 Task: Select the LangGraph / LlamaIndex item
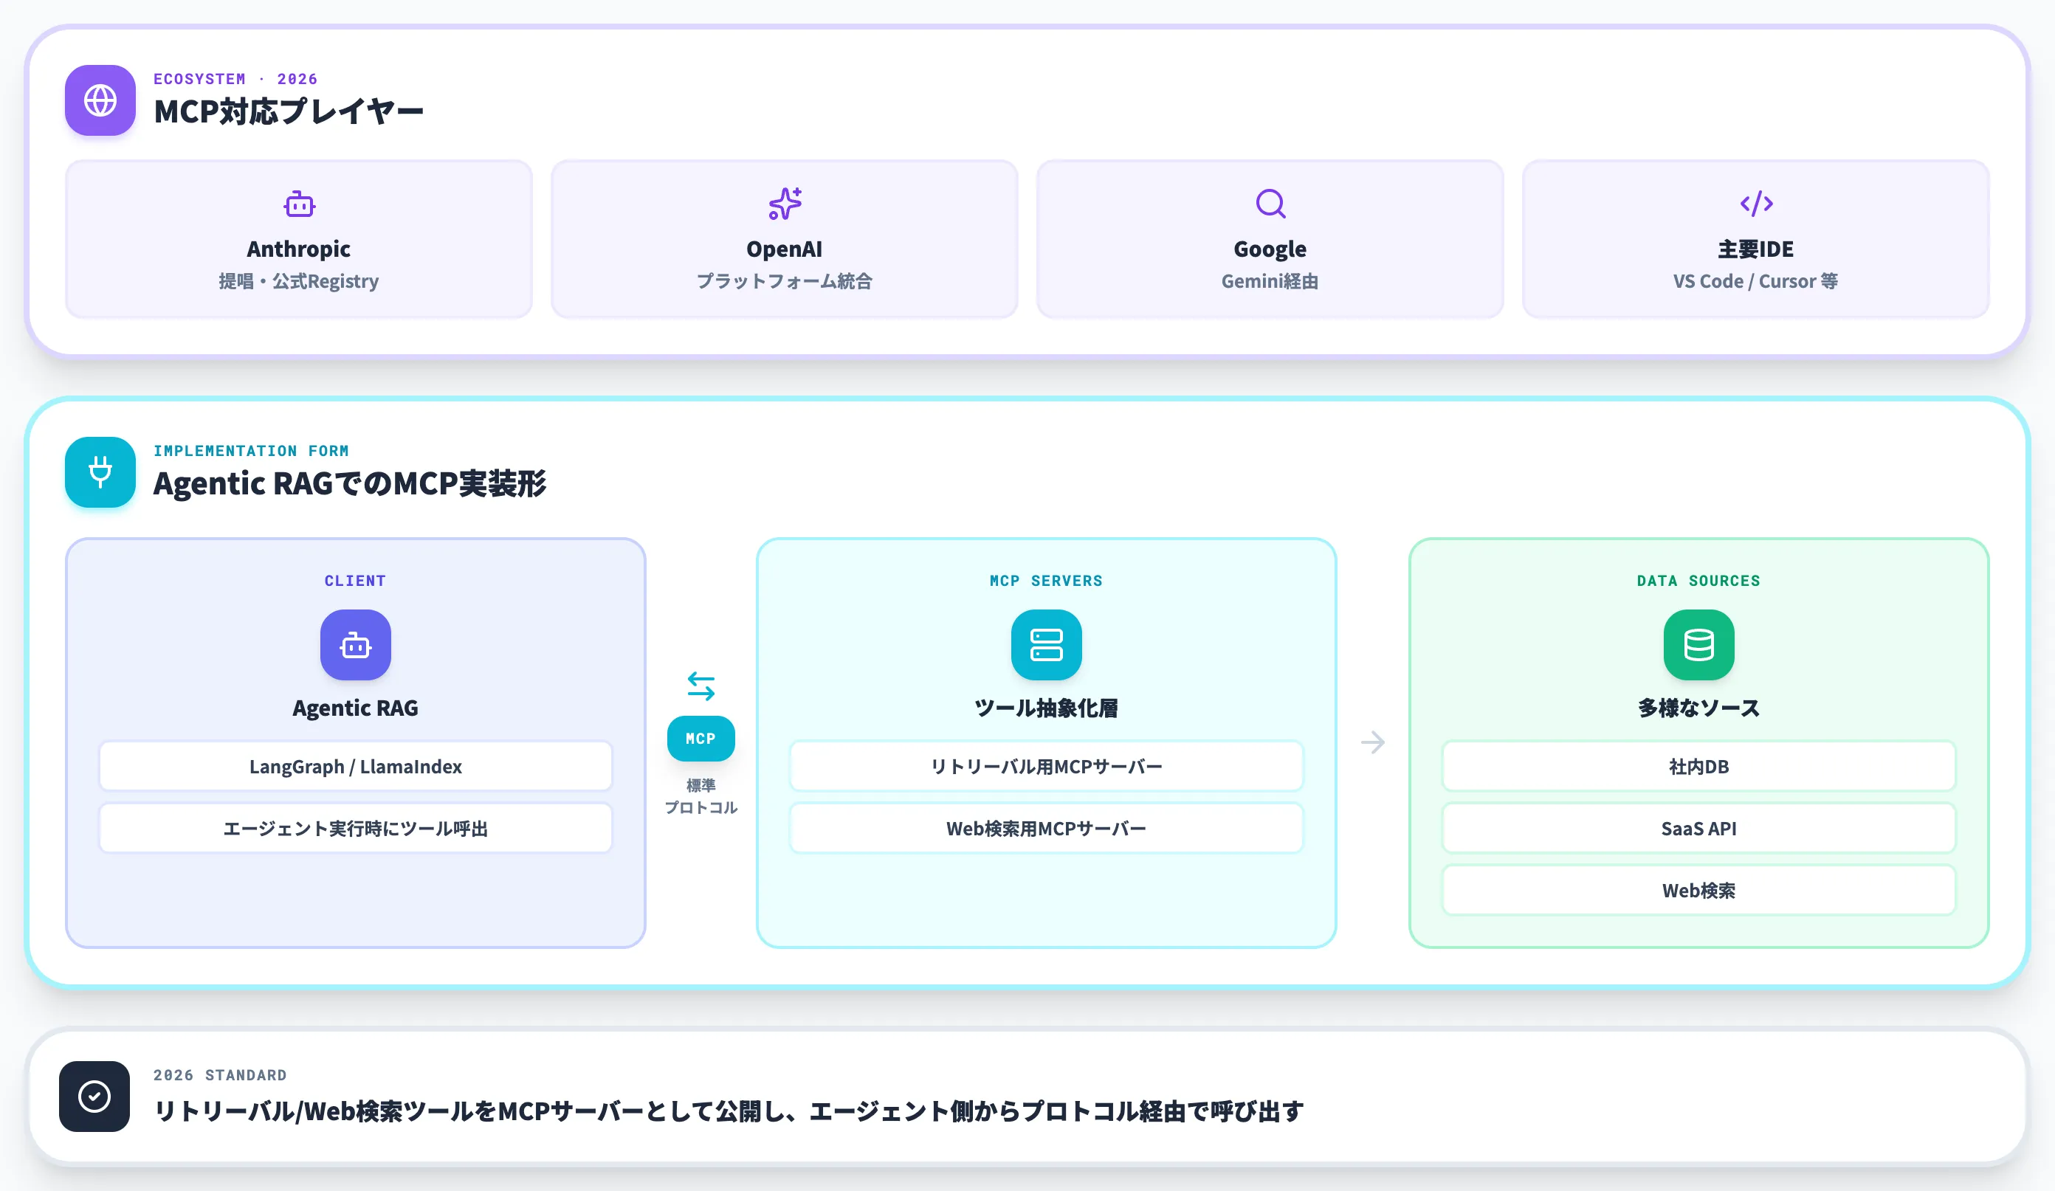(x=356, y=766)
